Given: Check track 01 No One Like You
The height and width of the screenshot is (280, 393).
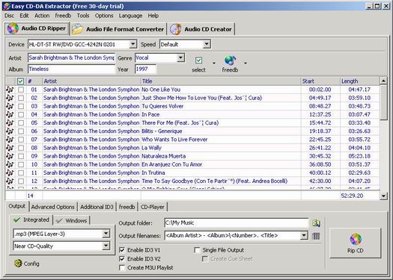Looking at the screenshot, I should (x=21, y=90).
